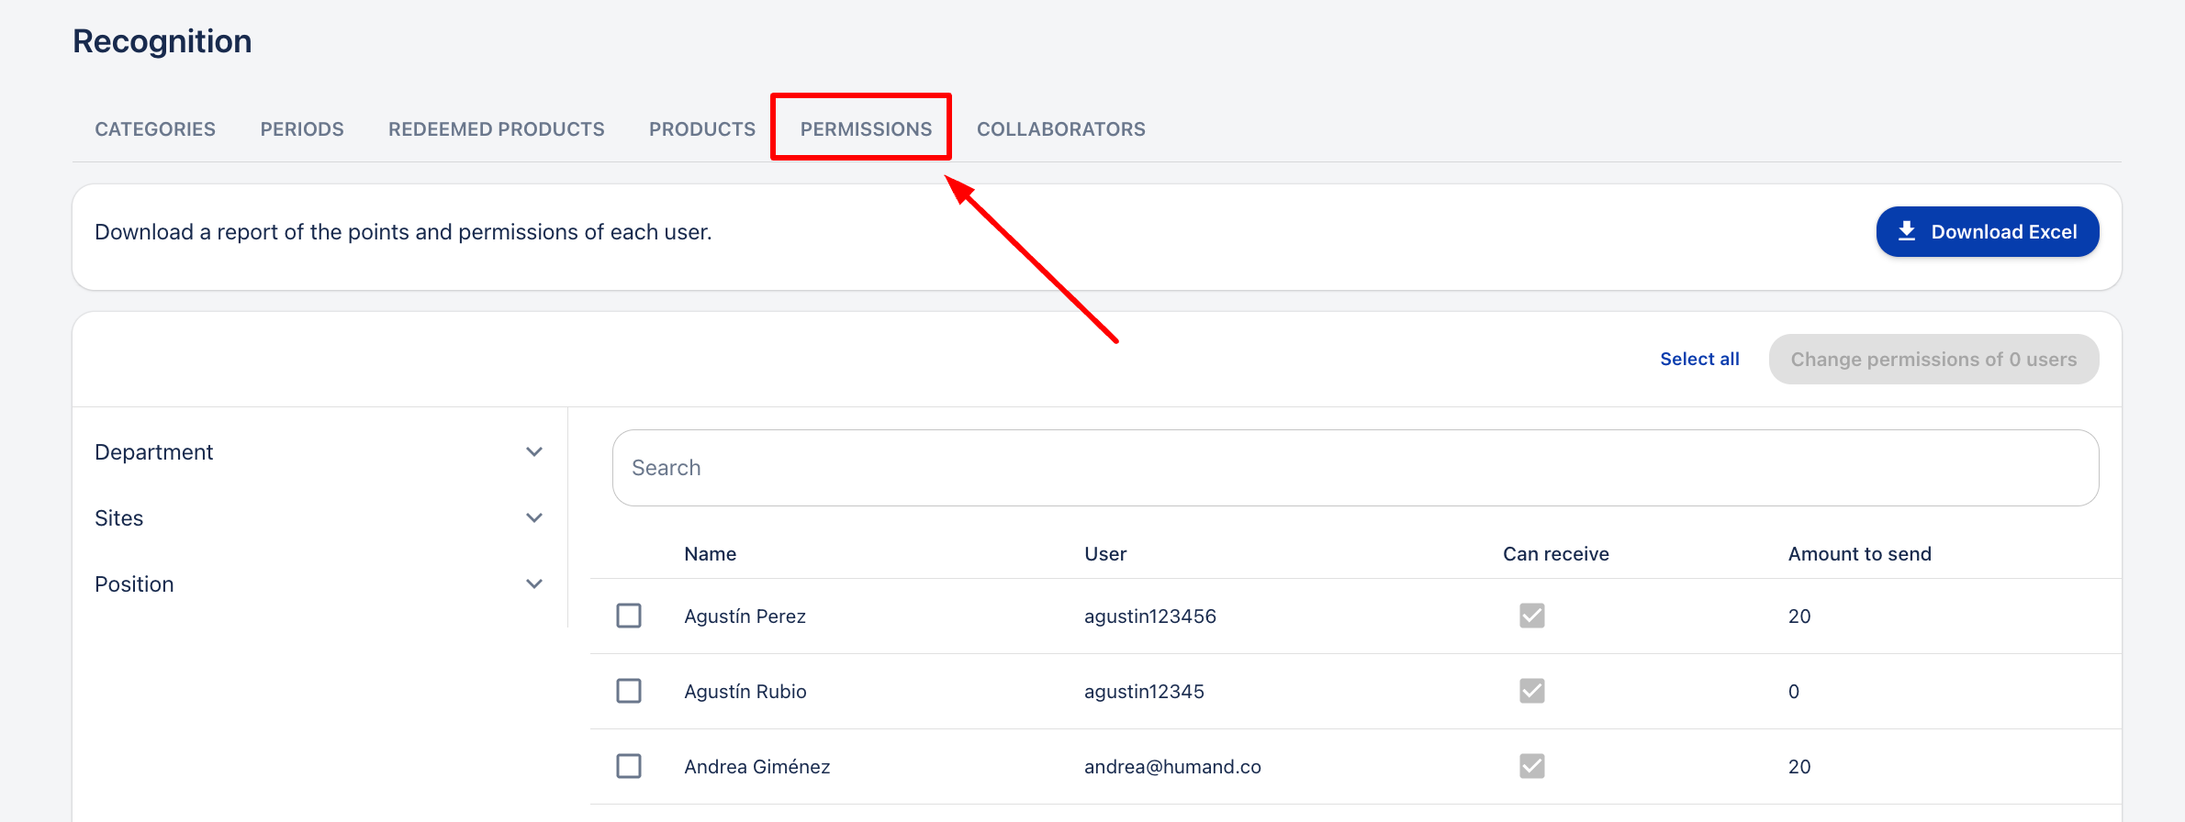Expand the Position filter chevron
The width and height of the screenshot is (2185, 822).
click(x=533, y=584)
